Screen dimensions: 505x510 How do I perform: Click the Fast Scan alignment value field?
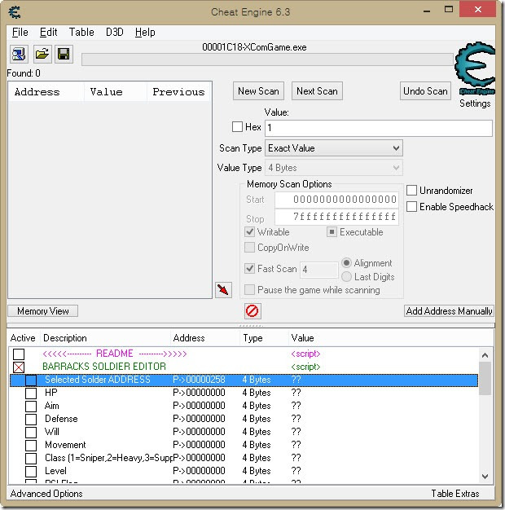(319, 270)
